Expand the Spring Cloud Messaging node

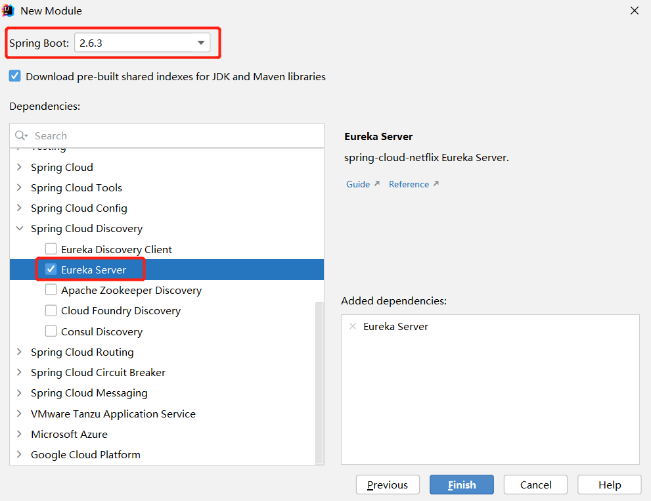click(x=19, y=393)
